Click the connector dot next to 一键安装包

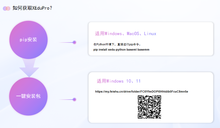74,99
